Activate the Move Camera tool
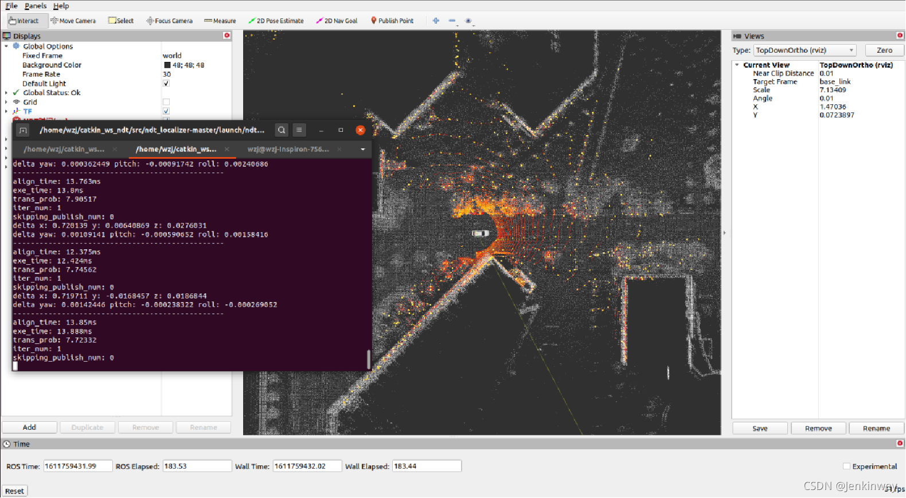 tap(73, 21)
